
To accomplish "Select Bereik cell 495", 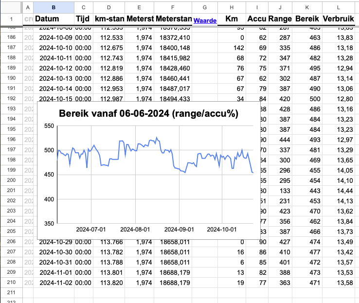I will 307,68.
